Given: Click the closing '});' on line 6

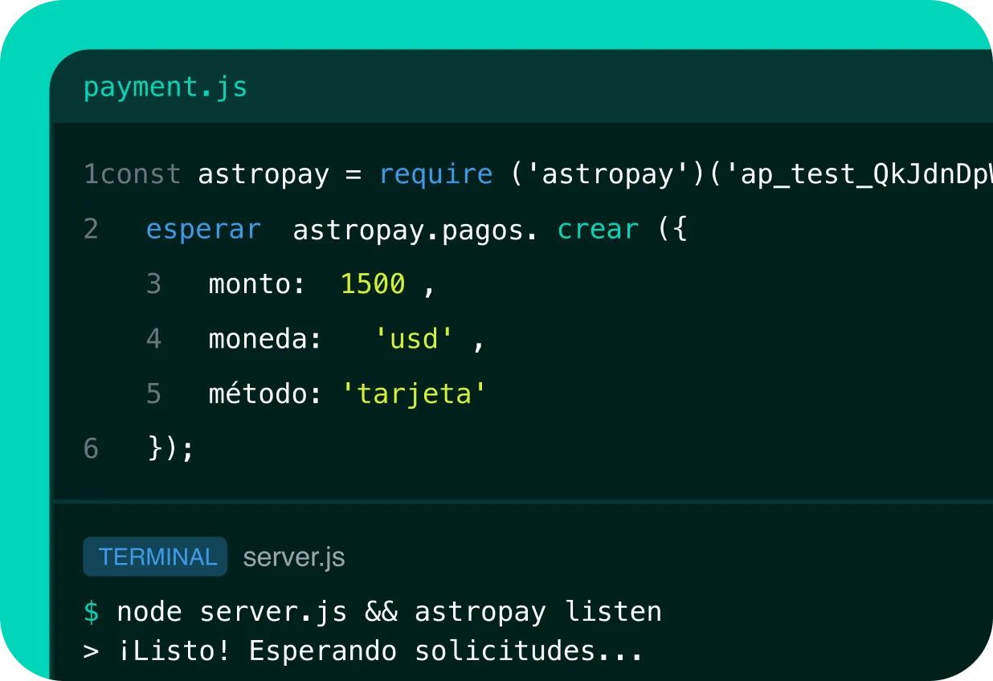Looking at the screenshot, I should point(171,448).
